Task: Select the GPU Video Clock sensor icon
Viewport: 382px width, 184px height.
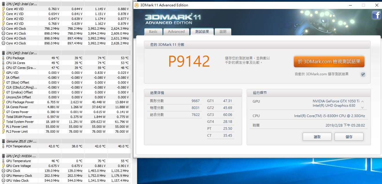Action: pos(3,181)
